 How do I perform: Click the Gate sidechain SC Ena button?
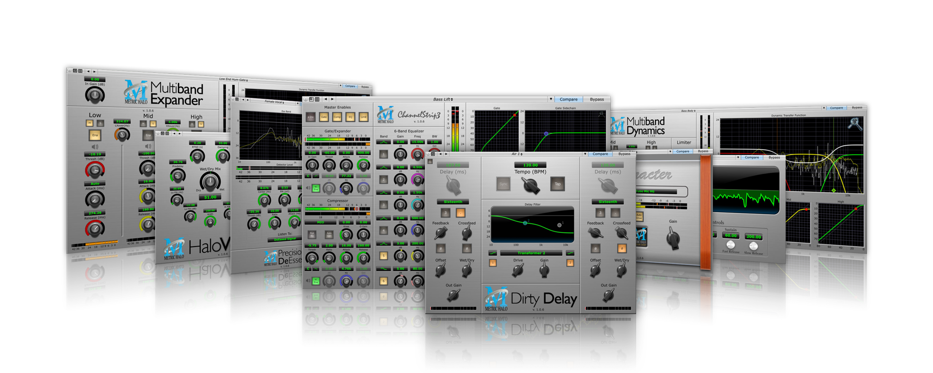click(316, 188)
